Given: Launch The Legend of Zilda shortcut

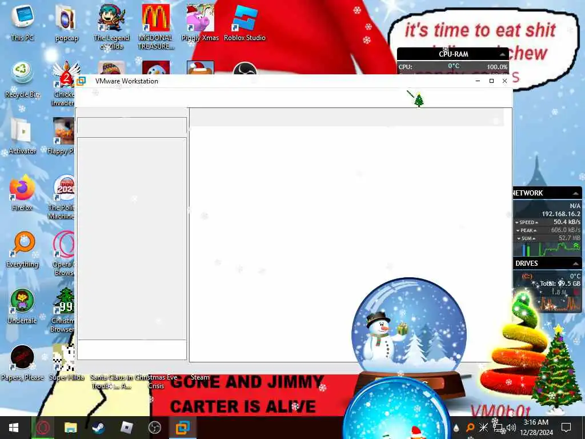Looking at the screenshot, I should pos(111,26).
